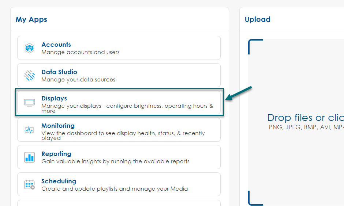The width and height of the screenshot is (344, 206).
Task: Click "Manage your data sources" description
Action: pos(78,80)
